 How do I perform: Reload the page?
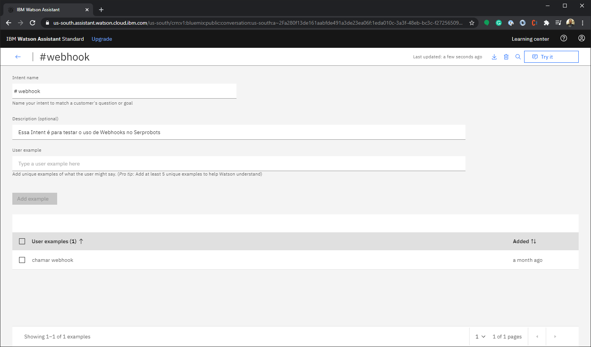coord(33,23)
